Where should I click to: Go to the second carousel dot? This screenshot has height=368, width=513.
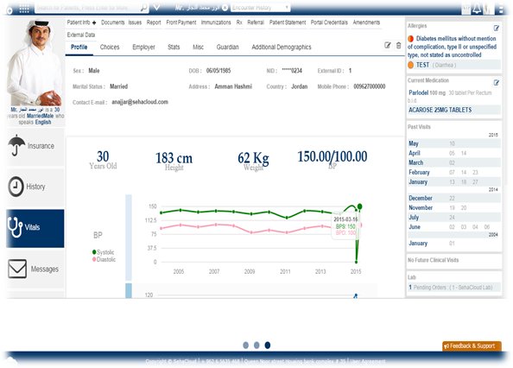point(256,345)
